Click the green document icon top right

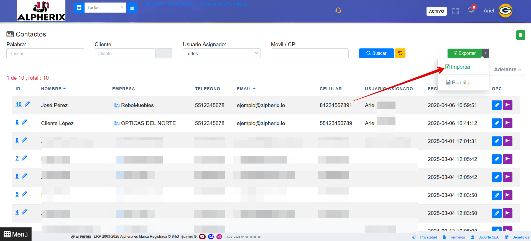click(520, 35)
